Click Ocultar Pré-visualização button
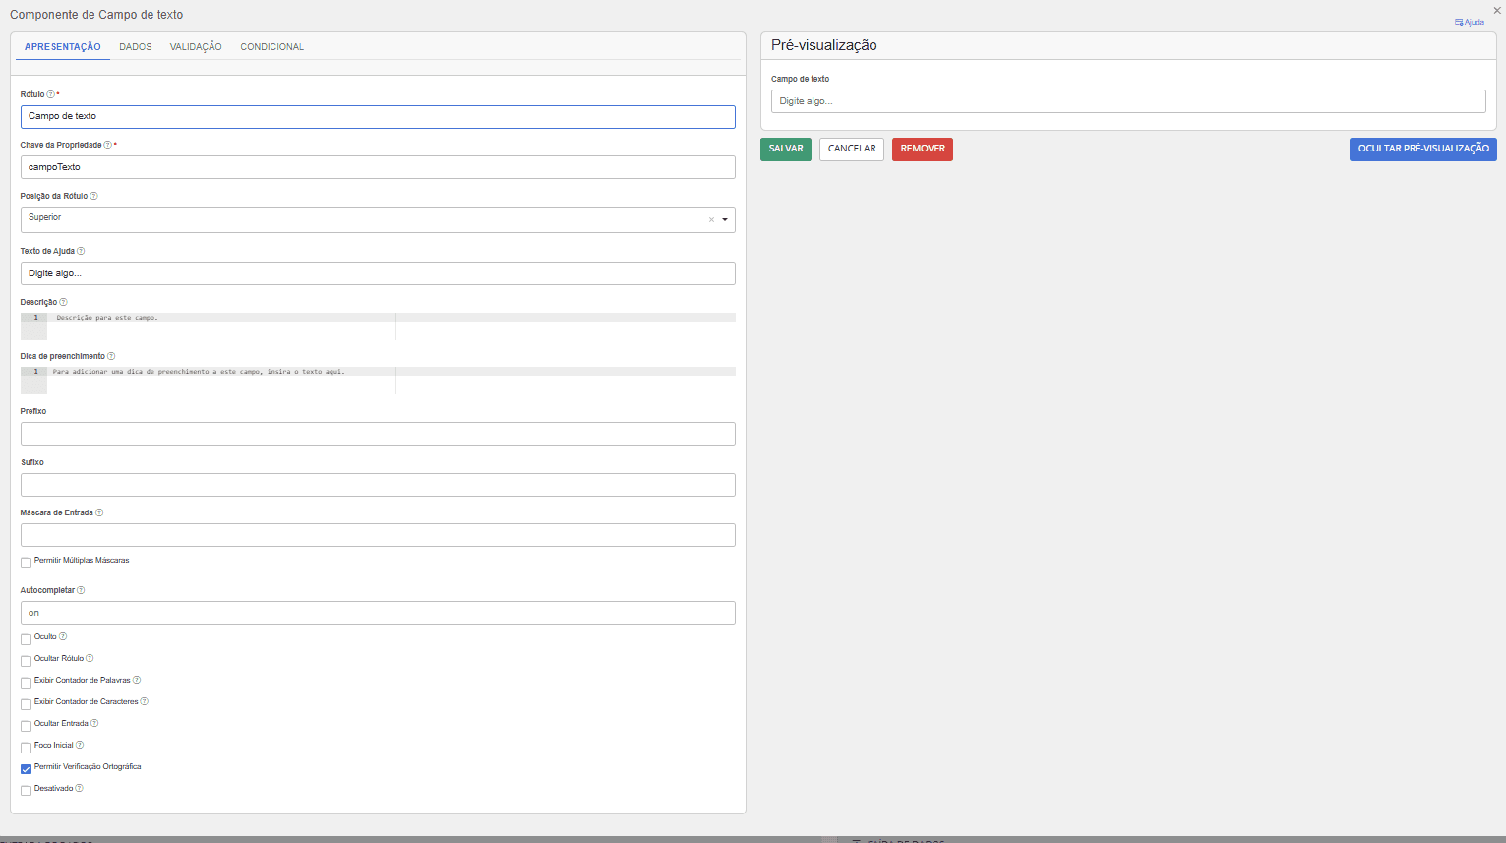 (x=1423, y=149)
